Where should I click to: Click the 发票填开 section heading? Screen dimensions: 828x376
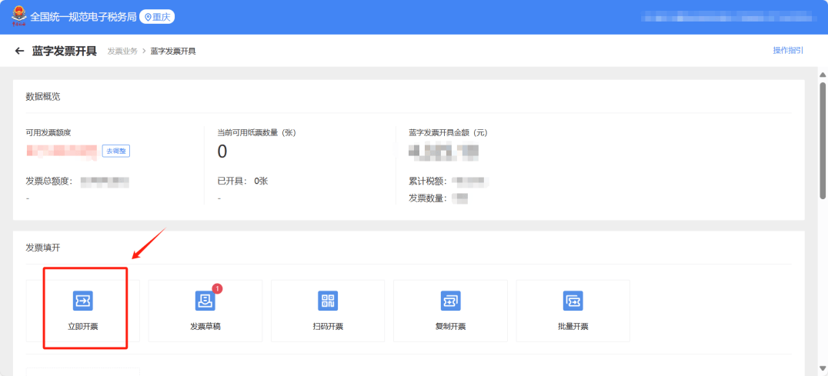click(43, 248)
